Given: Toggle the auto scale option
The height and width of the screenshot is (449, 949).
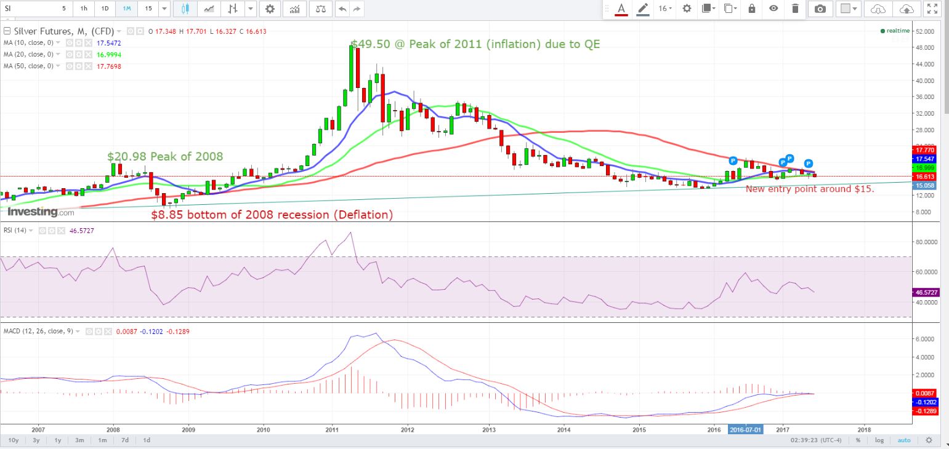Looking at the screenshot, I should coord(904,440).
